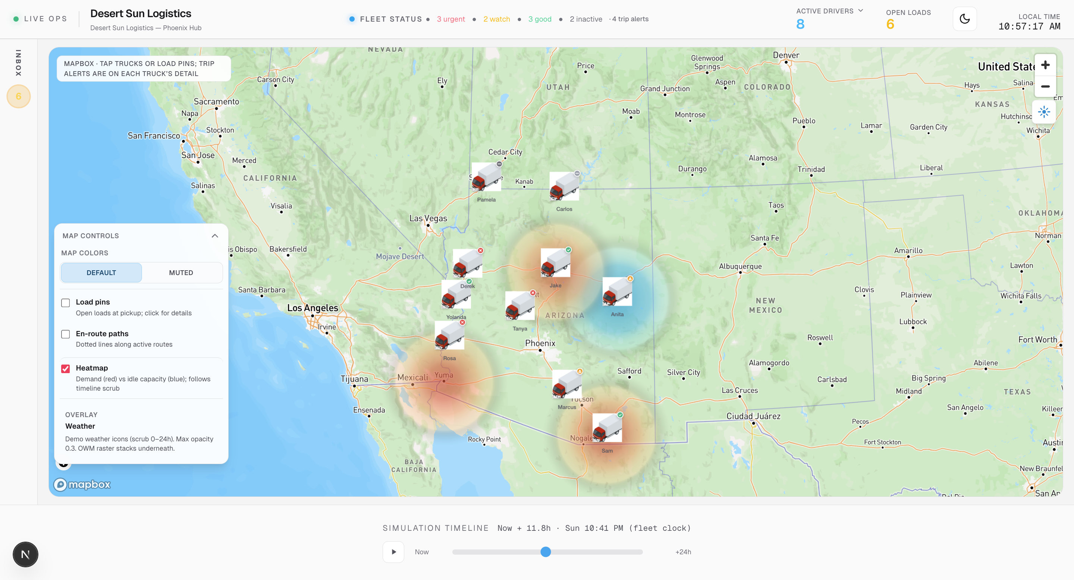Open Anita's truck detail
1074x580 pixels.
[617, 291]
